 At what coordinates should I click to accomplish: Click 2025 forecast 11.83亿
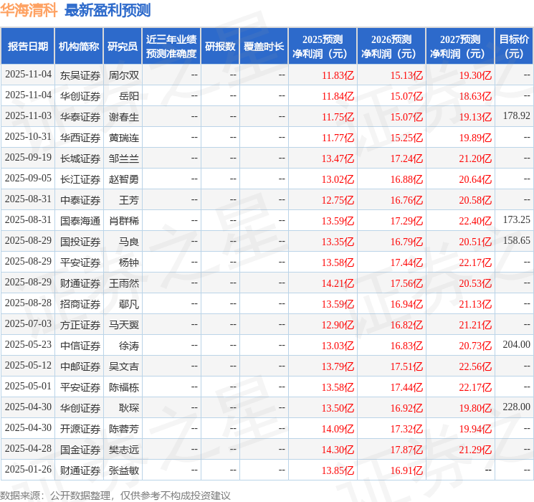(338, 75)
